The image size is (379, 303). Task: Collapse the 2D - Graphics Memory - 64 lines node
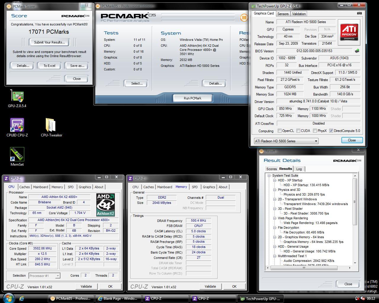[275, 237]
